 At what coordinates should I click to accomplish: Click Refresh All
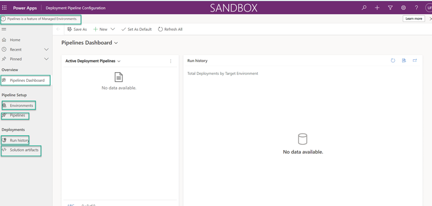(170, 29)
